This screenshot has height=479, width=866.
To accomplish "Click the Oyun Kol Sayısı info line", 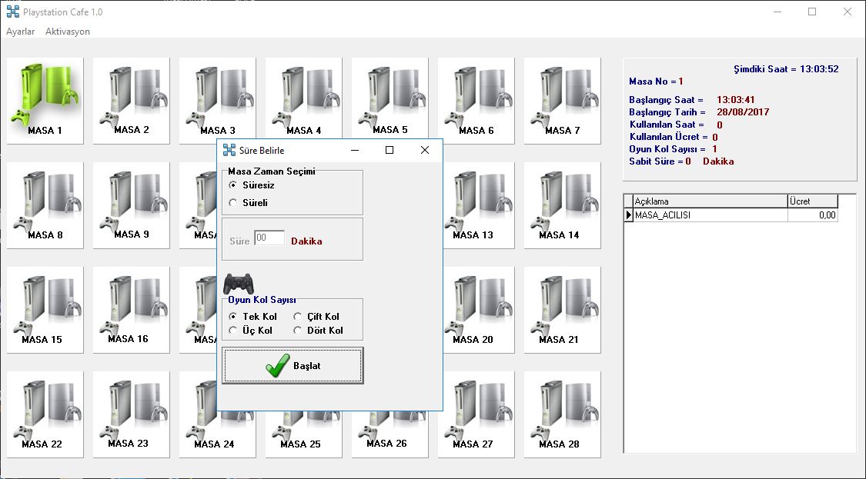I will [674, 149].
